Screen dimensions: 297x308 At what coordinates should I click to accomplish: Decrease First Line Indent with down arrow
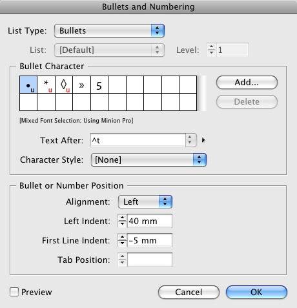(122, 243)
